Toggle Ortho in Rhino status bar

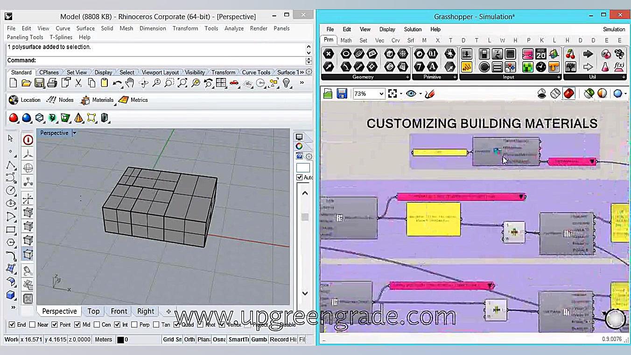pyautogui.click(x=189, y=340)
